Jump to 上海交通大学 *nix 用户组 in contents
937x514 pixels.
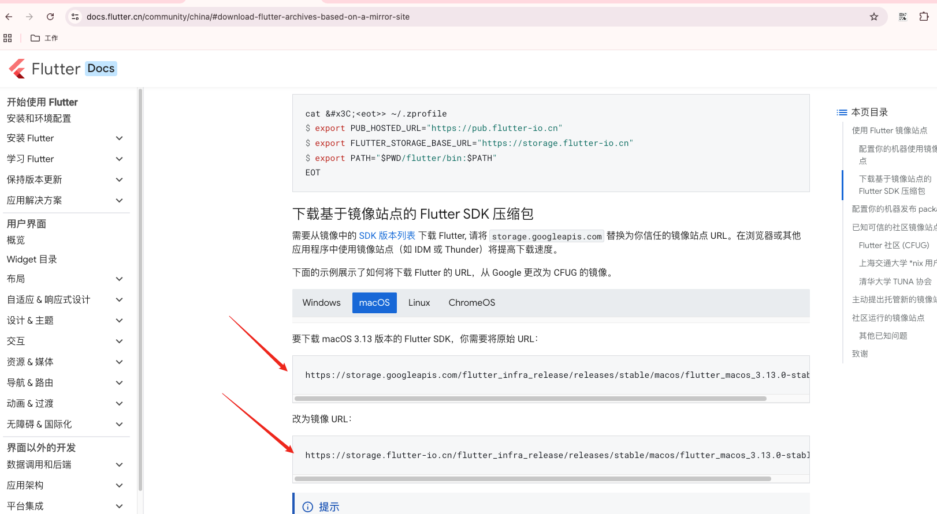[898, 263]
